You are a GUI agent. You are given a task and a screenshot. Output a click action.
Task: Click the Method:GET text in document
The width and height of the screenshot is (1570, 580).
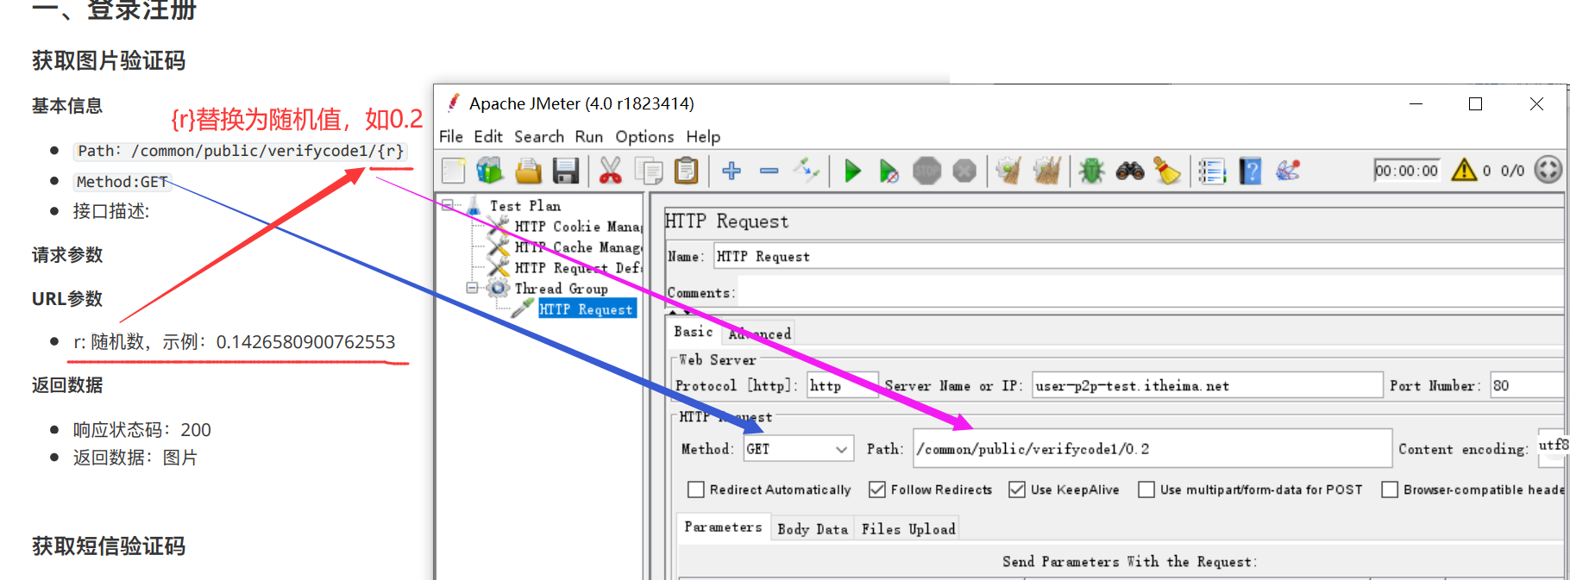(122, 182)
